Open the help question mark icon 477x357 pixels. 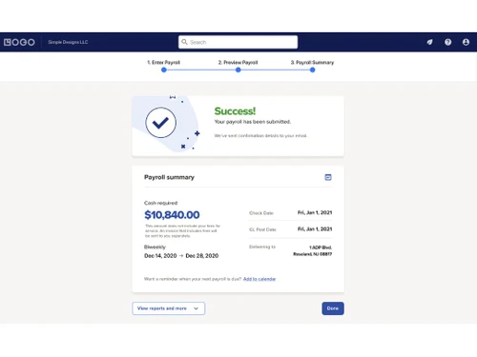[447, 42]
